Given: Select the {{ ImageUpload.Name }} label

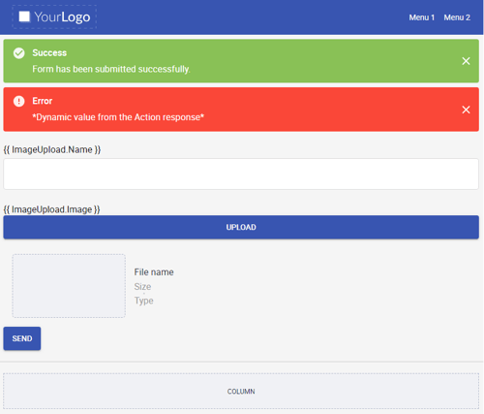Looking at the screenshot, I should [x=52, y=149].
